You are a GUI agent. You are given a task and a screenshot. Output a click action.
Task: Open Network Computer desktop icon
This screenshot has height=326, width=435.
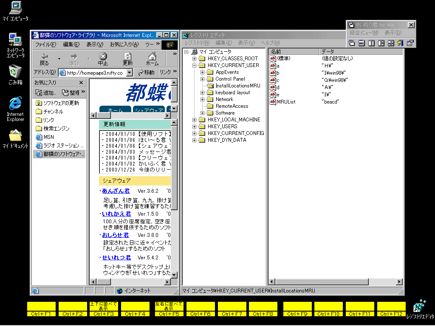pyautogui.click(x=16, y=45)
